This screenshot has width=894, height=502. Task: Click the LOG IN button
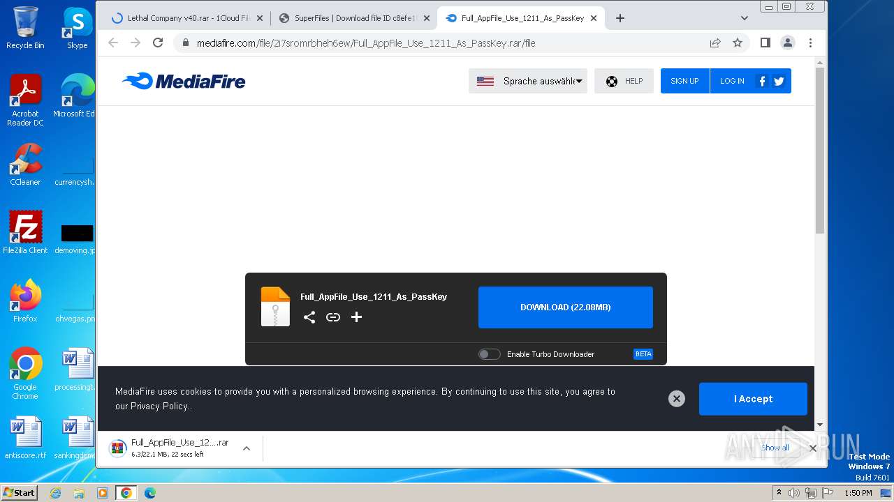tap(732, 81)
